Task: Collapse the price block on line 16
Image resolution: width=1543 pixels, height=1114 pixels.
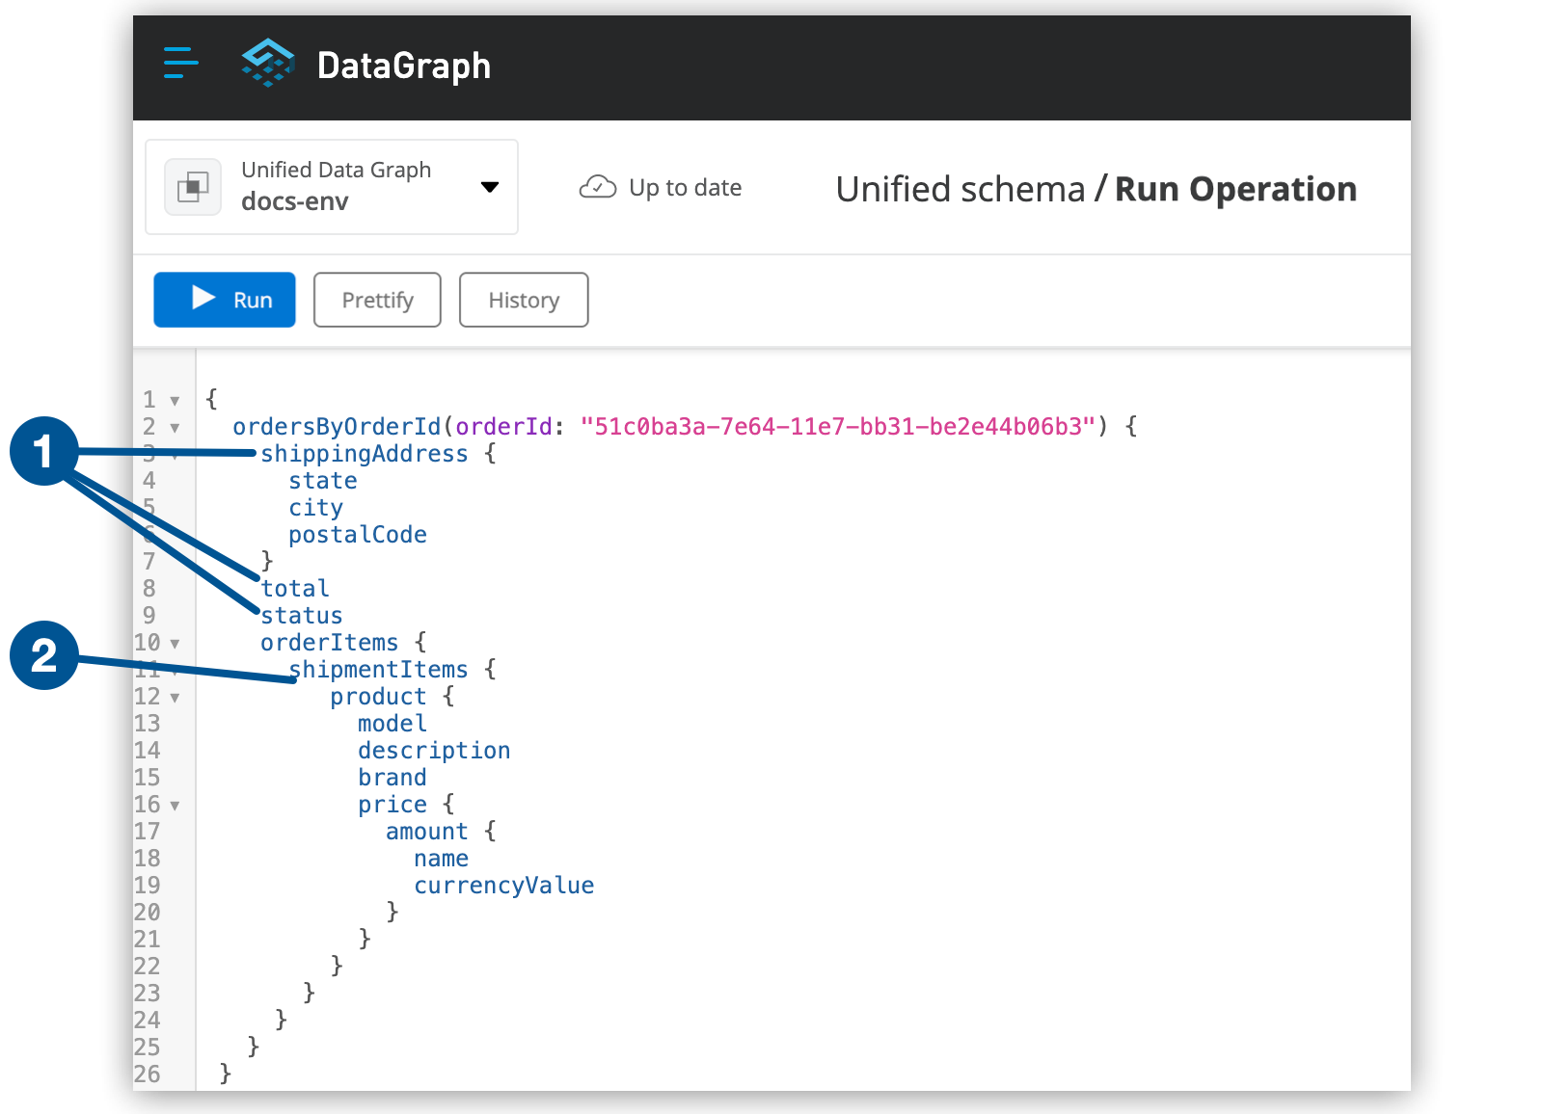Action: [174, 805]
